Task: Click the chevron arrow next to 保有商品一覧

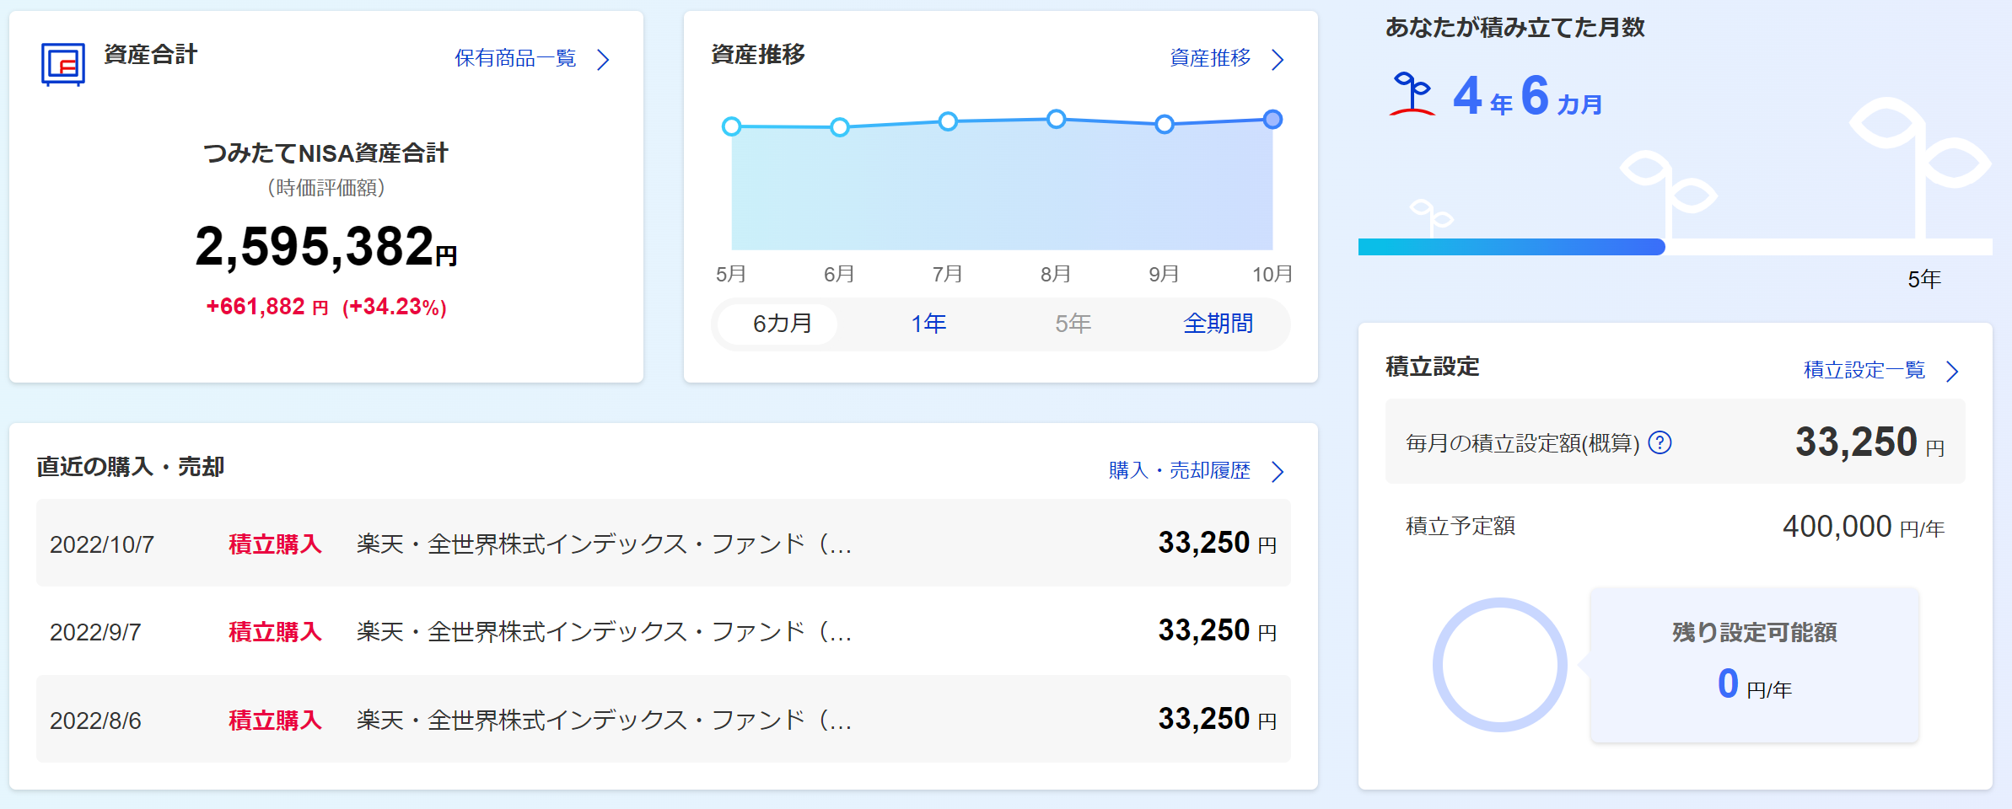Action: pyautogui.click(x=603, y=60)
